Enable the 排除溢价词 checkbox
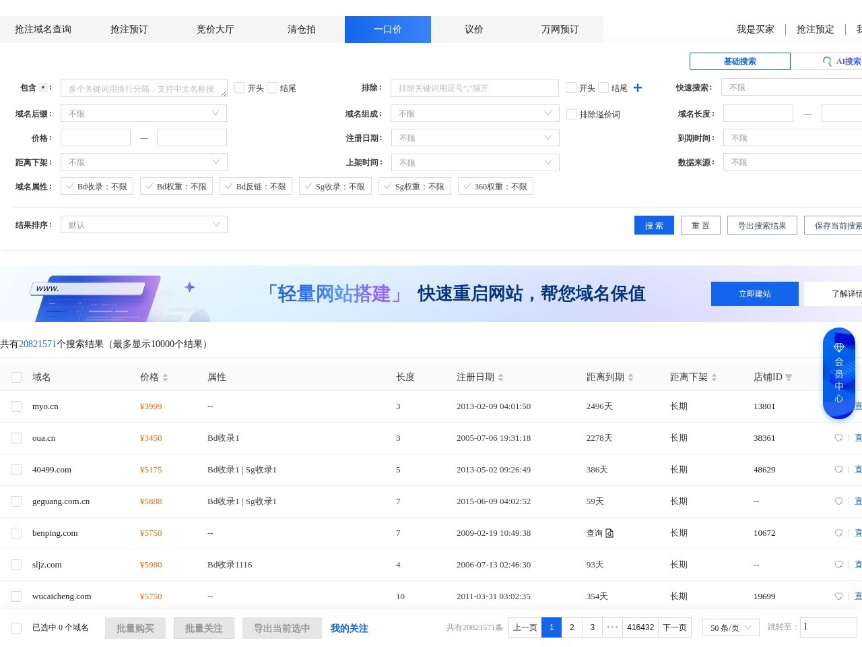 pyautogui.click(x=572, y=115)
